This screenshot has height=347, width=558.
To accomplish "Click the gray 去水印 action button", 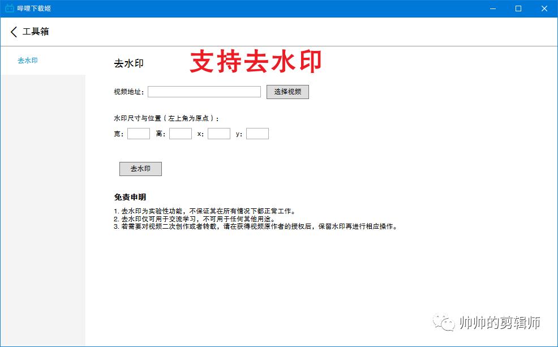I will tap(140, 169).
